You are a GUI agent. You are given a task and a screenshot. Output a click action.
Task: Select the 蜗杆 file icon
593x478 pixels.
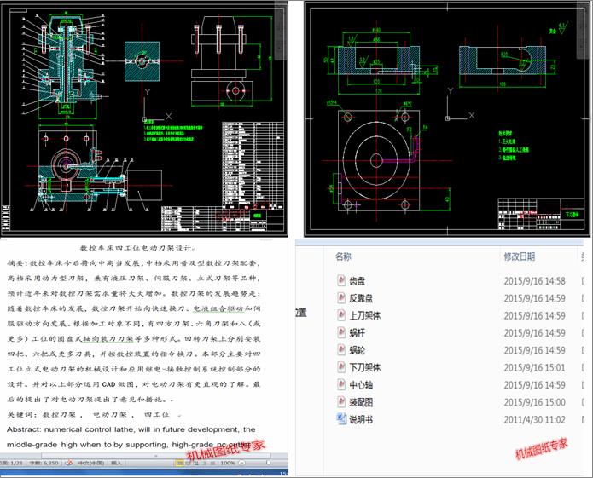tap(341, 332)
